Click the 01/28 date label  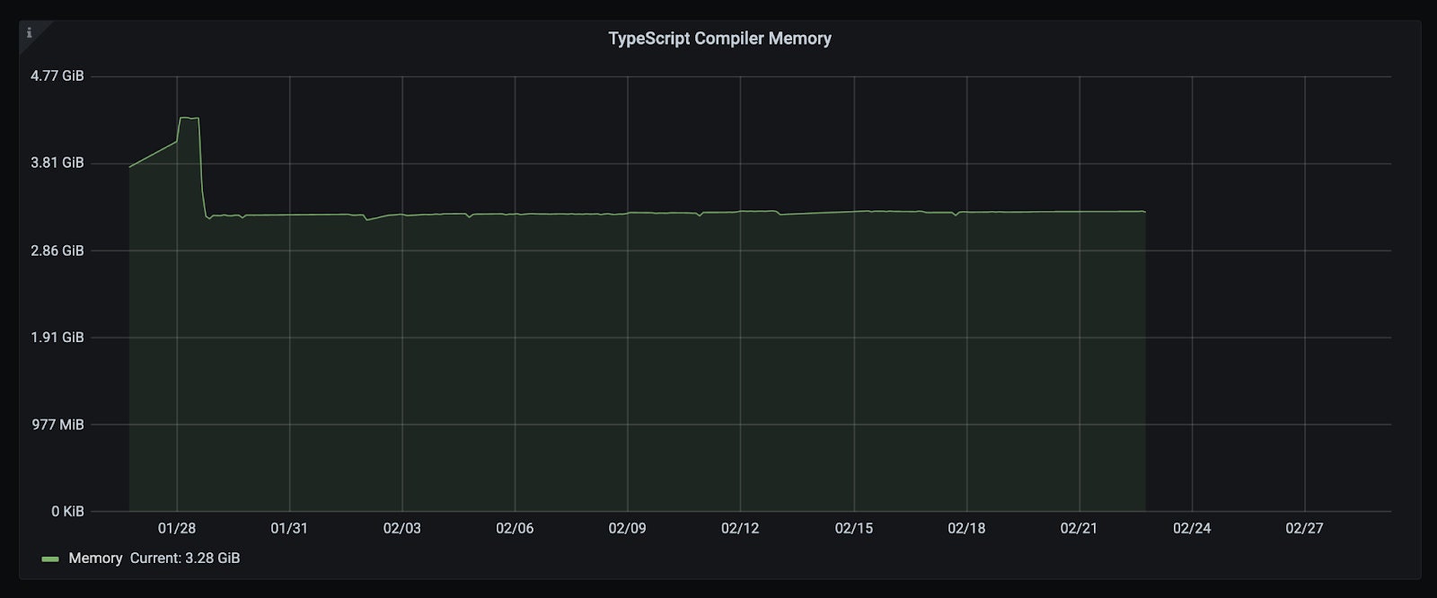pos(177,528)
